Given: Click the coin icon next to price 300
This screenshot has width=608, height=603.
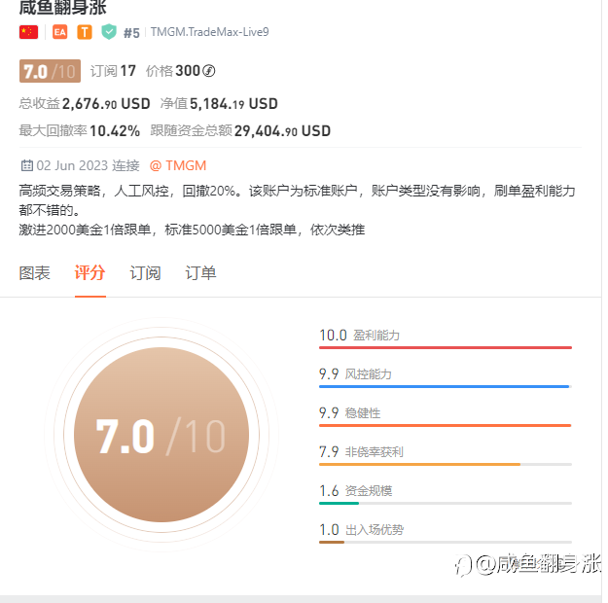Looking at the screenshot, I should [x=208, y=71].
